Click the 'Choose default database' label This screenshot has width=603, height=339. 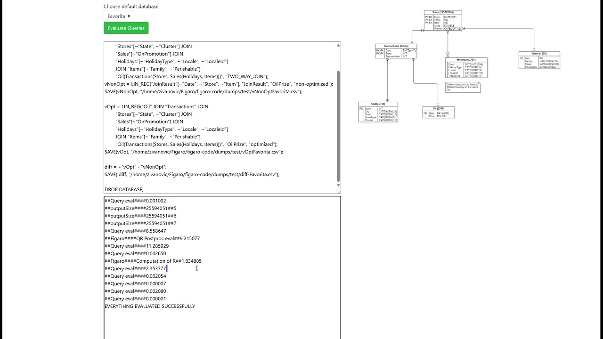pyautogui.click(x=131, y=7)
